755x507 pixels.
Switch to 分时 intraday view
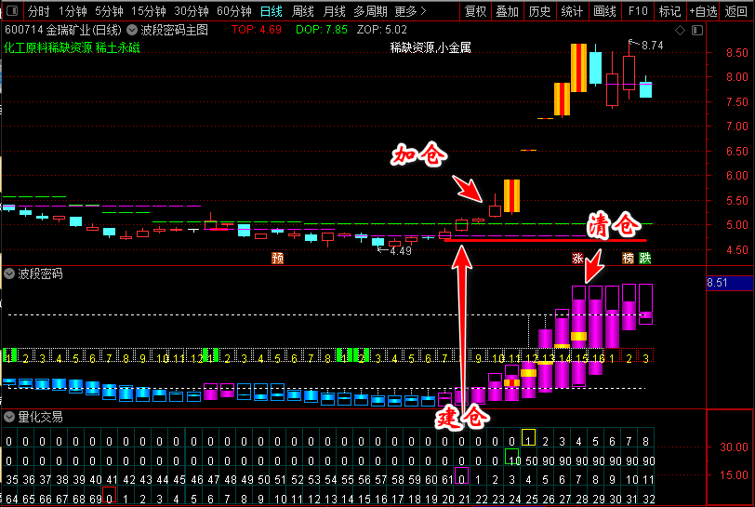pos(38,11)
